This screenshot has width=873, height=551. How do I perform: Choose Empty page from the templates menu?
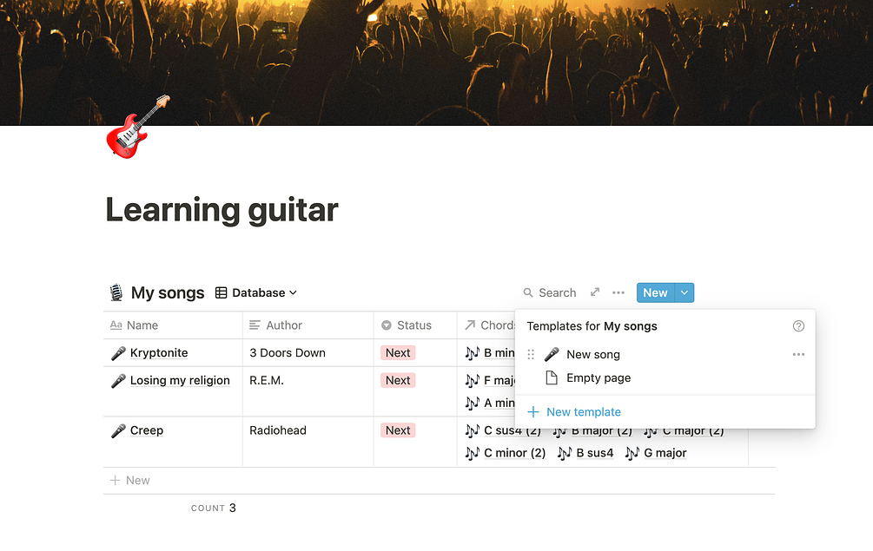click(598, 377)
